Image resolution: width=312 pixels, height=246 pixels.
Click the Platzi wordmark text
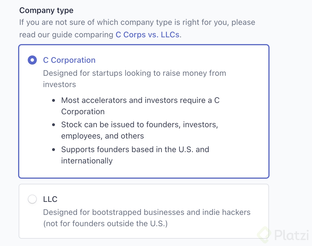292,235
